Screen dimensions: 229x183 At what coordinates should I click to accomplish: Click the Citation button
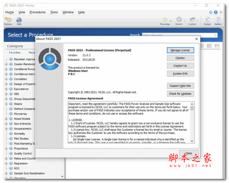tap(181, 58)
